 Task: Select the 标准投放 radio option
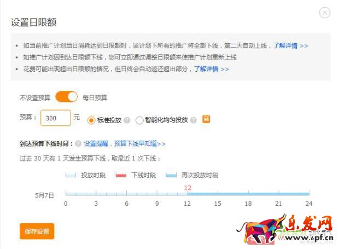[x=91, y=120]
